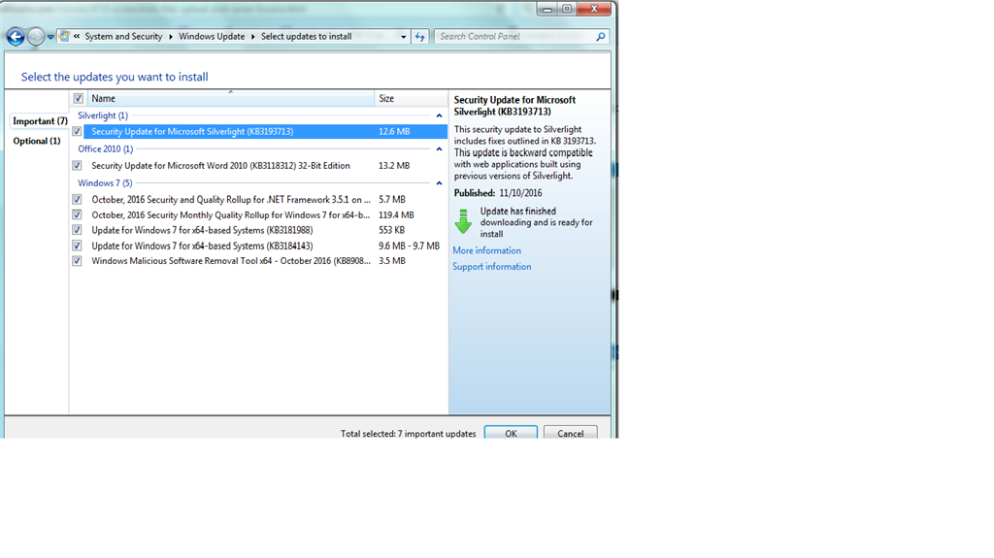Screen dimensions: 994x558
Task: Click the breadcrumb overflow chevrons
Action: [x=77, y=36]
